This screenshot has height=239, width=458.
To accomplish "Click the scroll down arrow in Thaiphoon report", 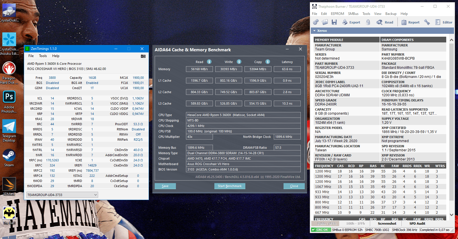I will tap(451, 215).
